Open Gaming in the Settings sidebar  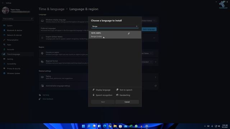pos(18,59)
